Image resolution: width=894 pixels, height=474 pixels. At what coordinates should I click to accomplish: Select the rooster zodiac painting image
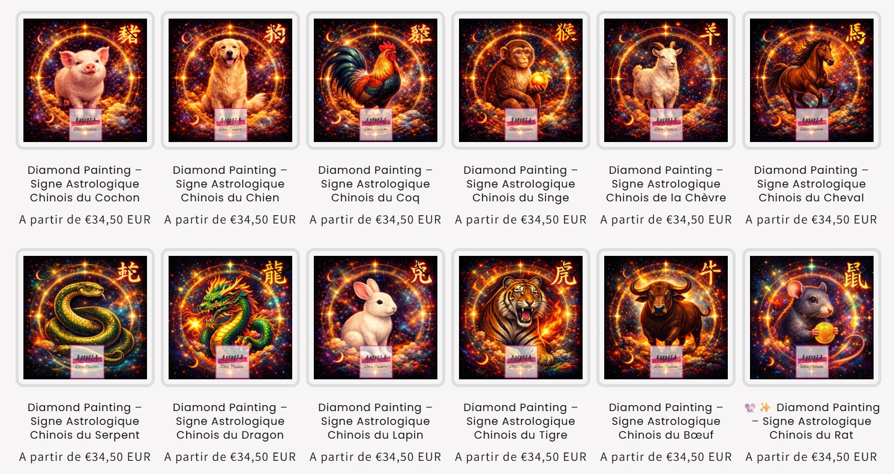click(x=376, y=80)
